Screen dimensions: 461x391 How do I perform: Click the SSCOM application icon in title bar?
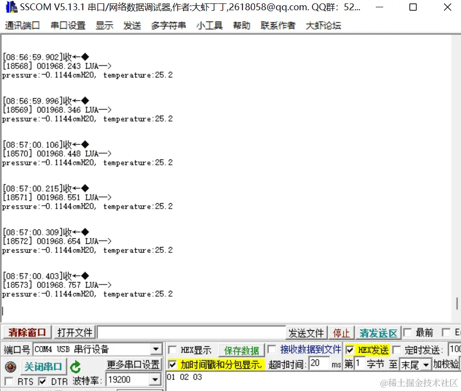click(x=11, y=7)
